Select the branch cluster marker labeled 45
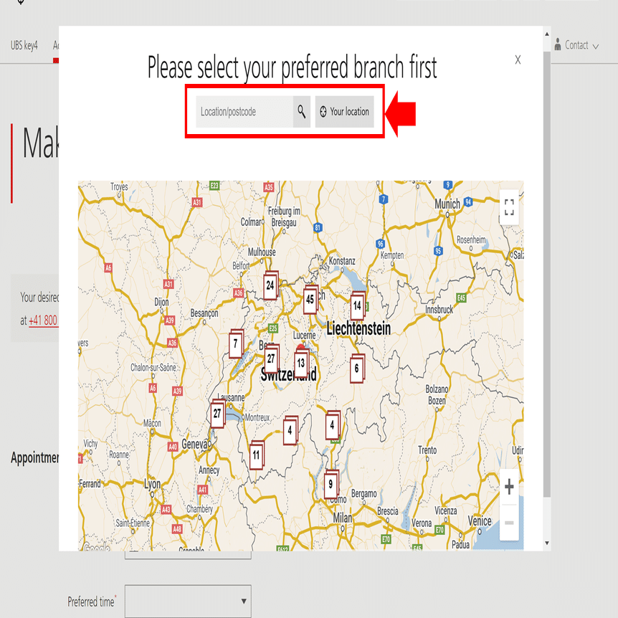The image size is (618, 618). (x=310, y=300)
